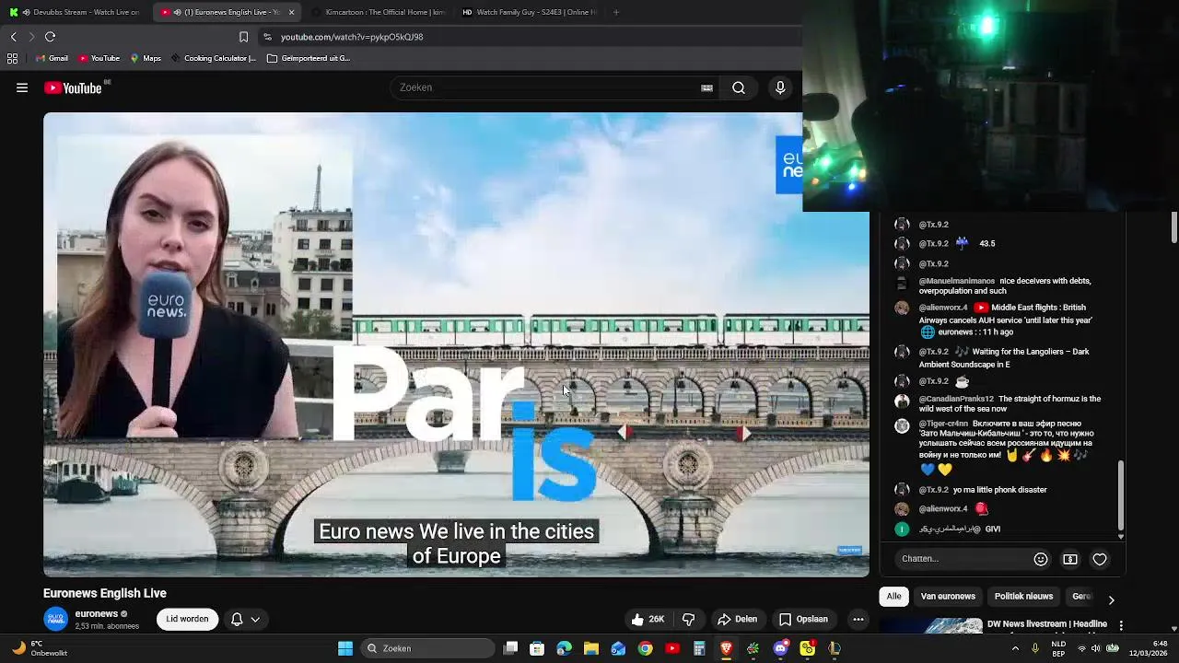Select the Alle filter chip
The width and height of the screenshot is (1179, 663).
[x=893, y=597]
